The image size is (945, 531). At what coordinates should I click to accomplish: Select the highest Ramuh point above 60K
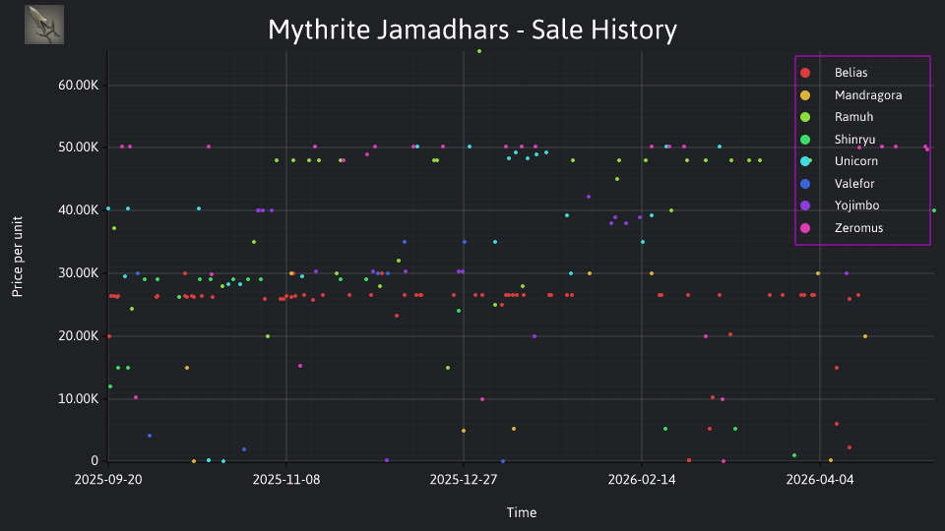click(x=479, y=51)
